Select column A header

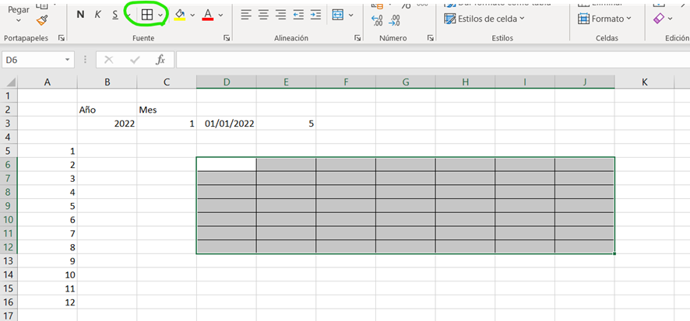48,82
